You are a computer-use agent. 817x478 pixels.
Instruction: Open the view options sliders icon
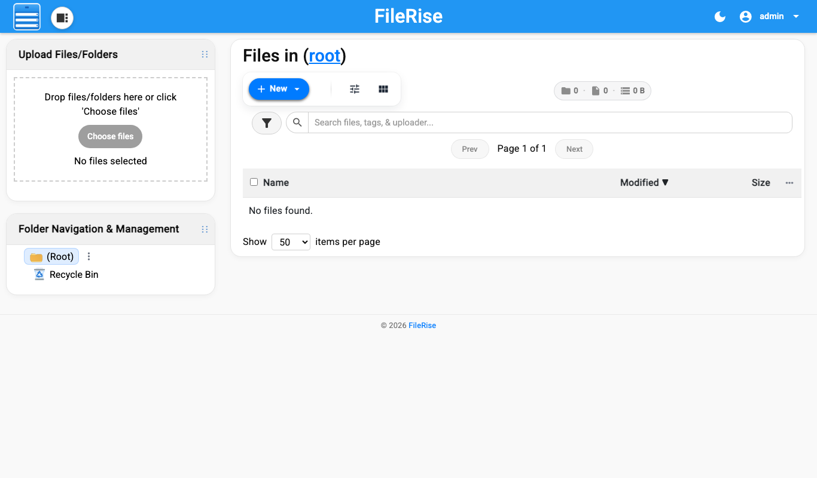[355, 89]
